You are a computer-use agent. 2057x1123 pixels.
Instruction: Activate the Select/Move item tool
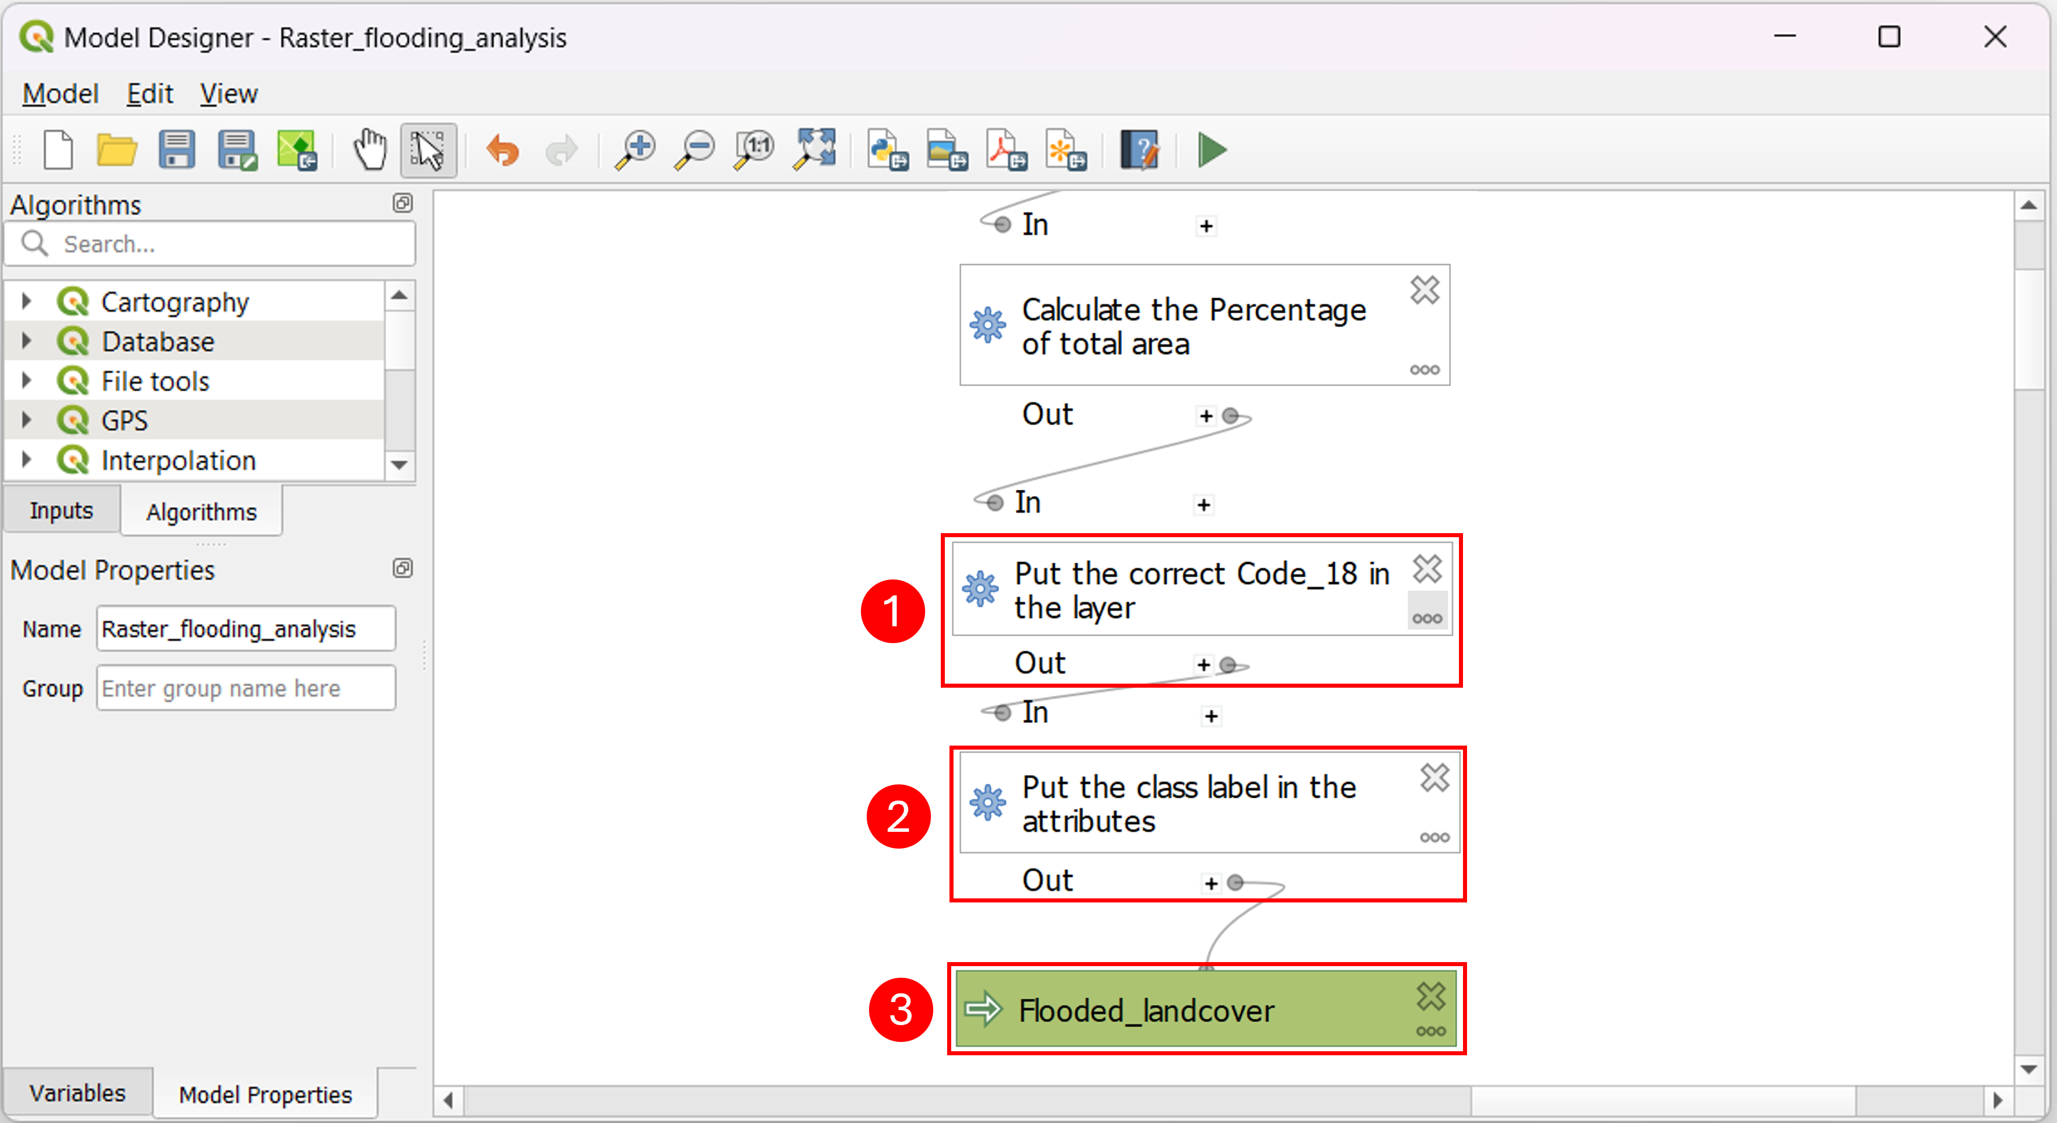(x=428, y=149)
